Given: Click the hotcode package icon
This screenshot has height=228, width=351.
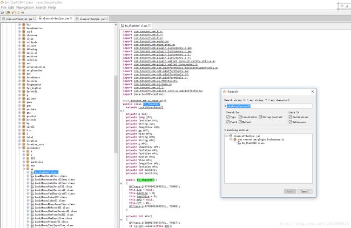Looking at the screenshot, I should (24, 120).
